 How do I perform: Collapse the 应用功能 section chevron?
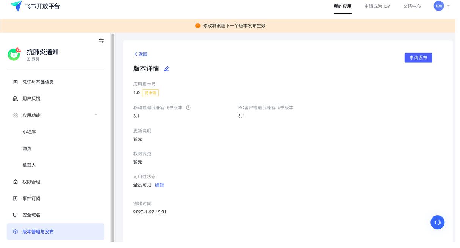tap(96, 115)
